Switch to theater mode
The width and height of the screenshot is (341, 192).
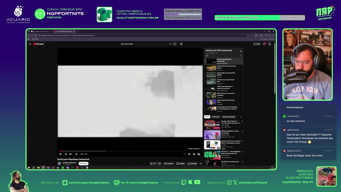click(194, 154)
